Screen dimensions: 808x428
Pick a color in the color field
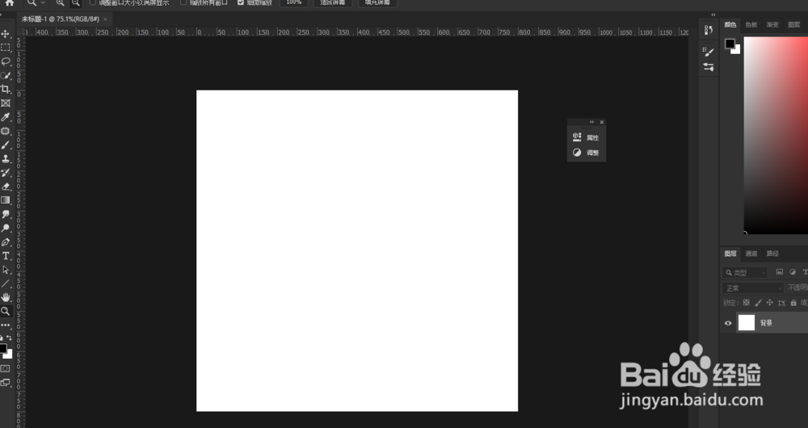[x=776, y=135]
